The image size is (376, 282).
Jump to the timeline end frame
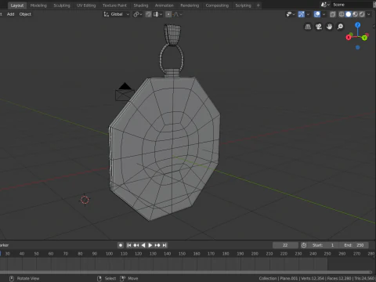(164, 245)
